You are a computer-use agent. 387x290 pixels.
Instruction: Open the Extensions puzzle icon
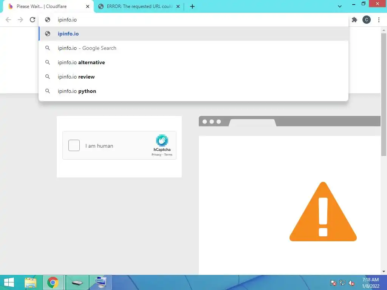pos(354,20)
